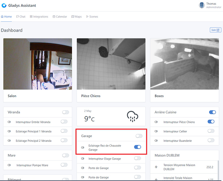Click device icon beside Eclairage Principal 2 Véranda
The width and height of the screenshot is (223, 181).
click(9, 141)
